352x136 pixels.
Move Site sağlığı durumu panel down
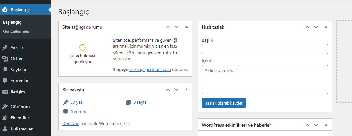176,27
